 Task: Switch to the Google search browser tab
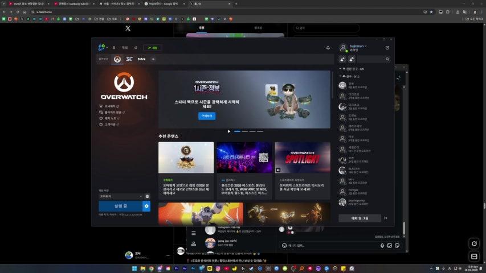pyautogui.click(x=164, y=4)
